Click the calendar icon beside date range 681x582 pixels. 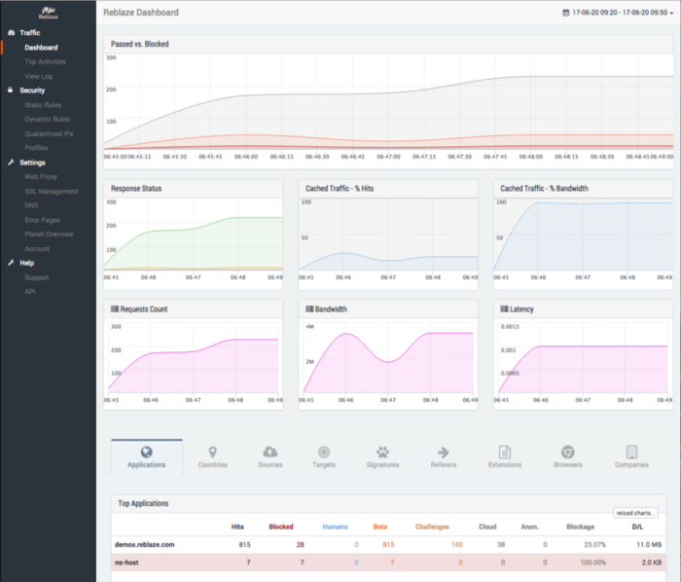[566, 13]
